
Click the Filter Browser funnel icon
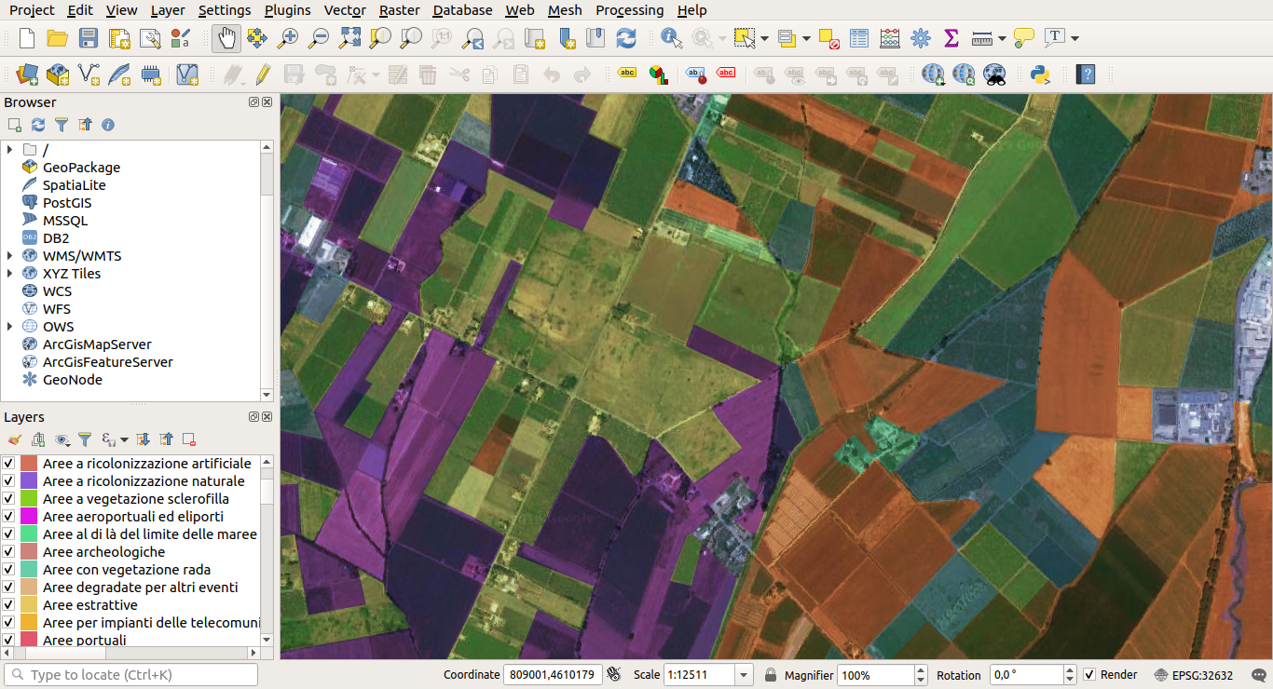pos(62,125)
